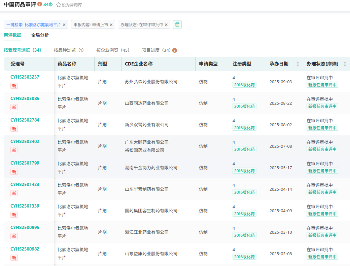Sort by 承办日期 column arrows
The width and height of the screenshot is (350, 266).
click(x=297, y=64)
